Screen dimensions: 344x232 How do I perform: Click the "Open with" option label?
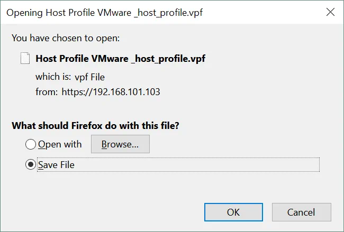click(x=60, y=144)
